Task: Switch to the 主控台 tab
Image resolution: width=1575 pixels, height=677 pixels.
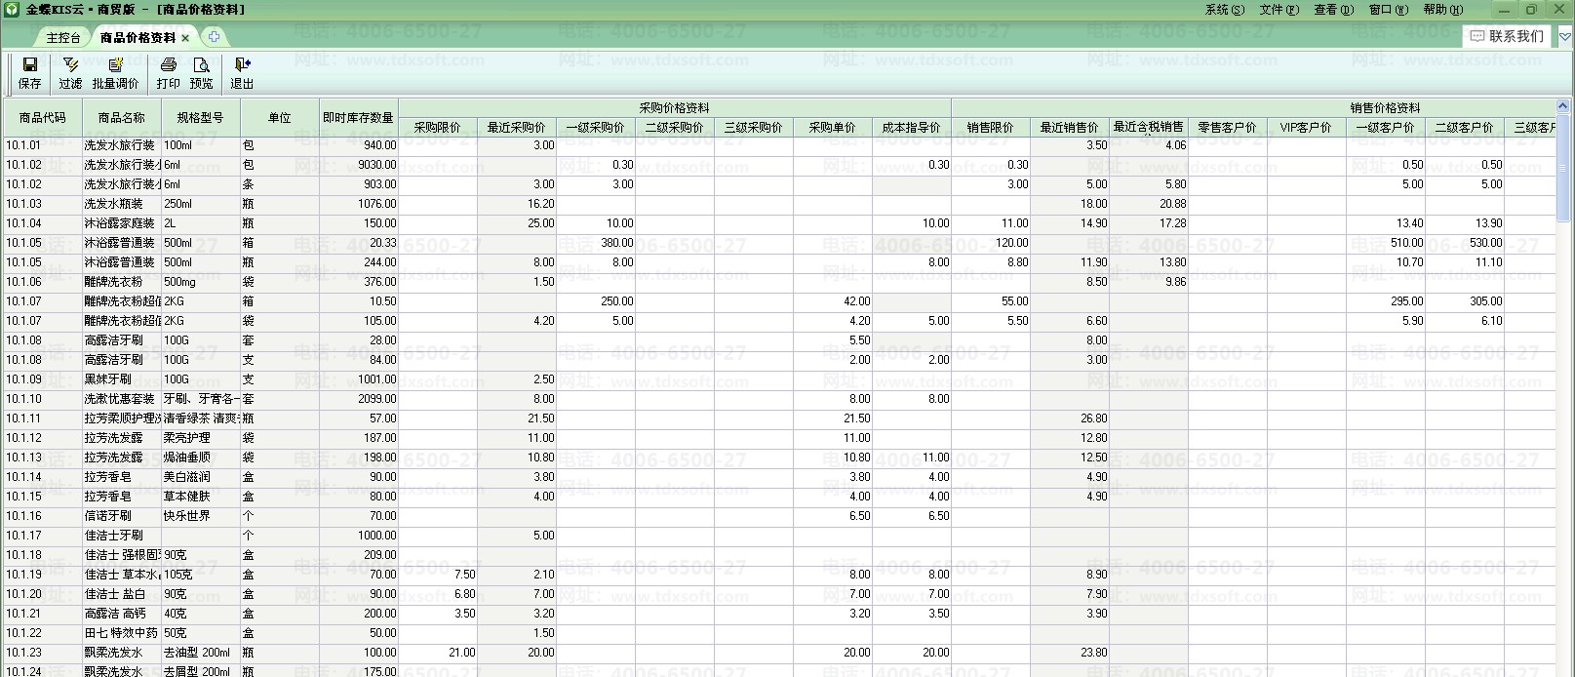Action: tap(63, 38)
